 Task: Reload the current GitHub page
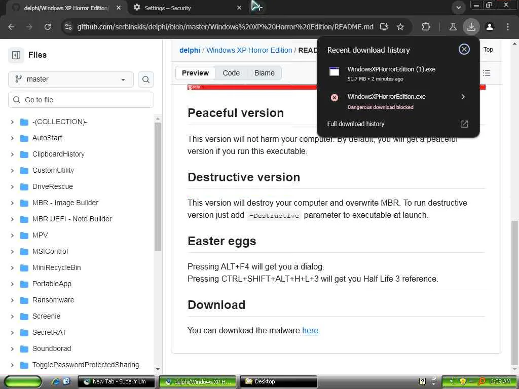(48, 27)
